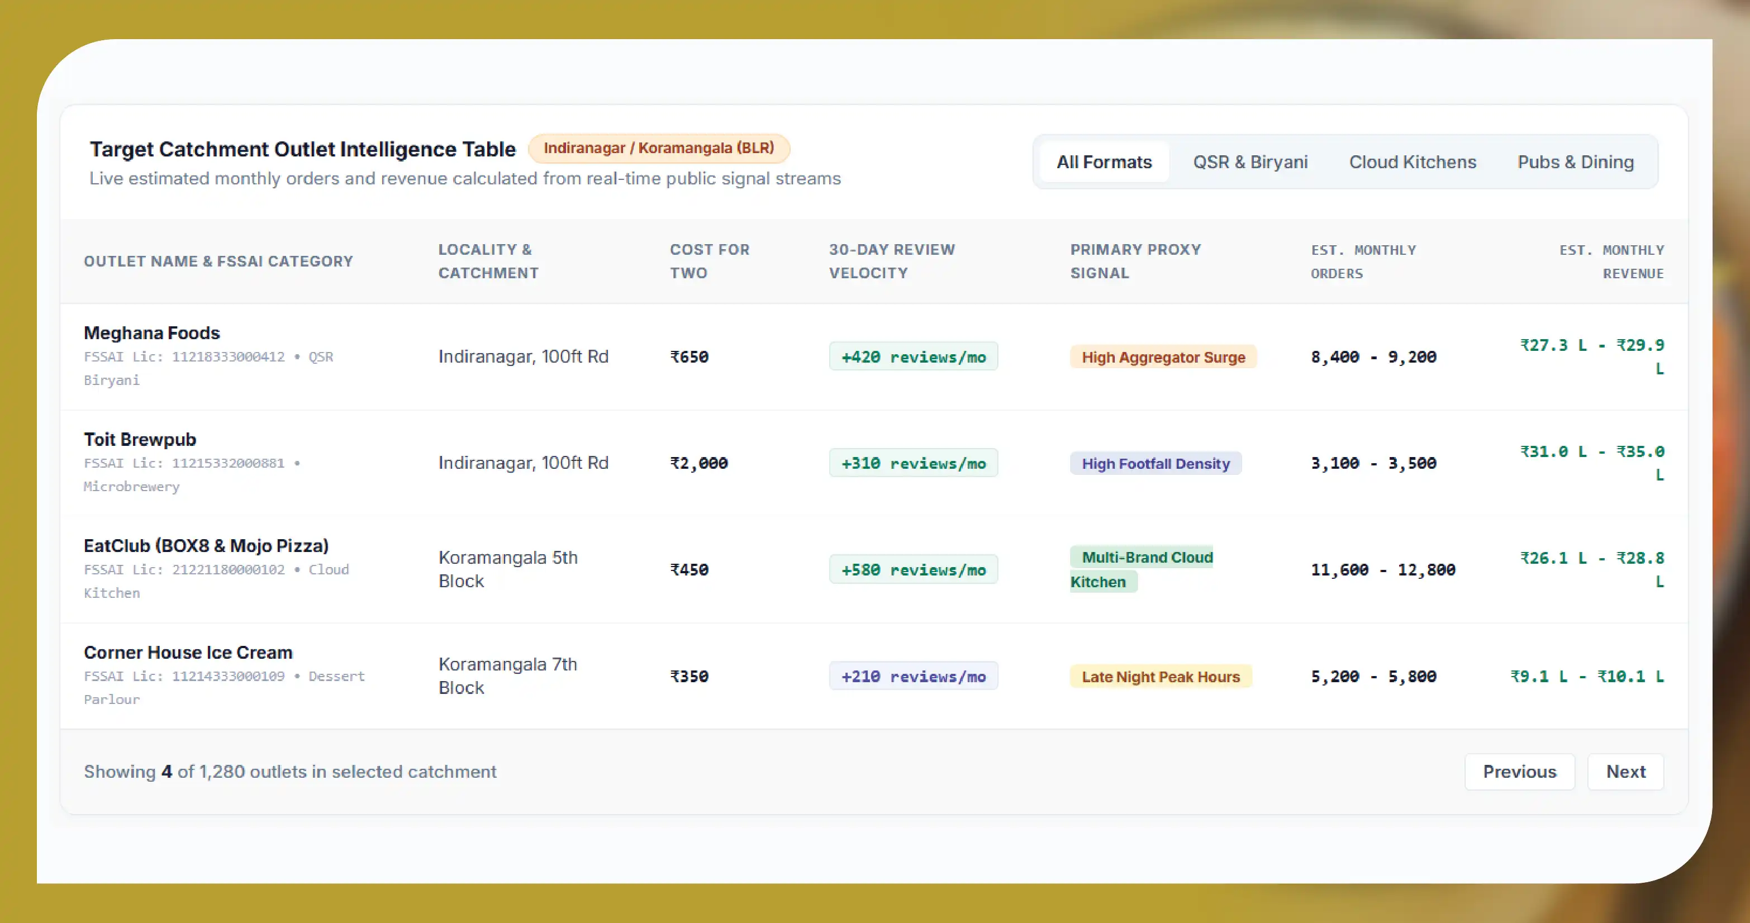Click the Koramangala 5th Block locality cell
1750x923 pixels.
(x=507, y=569)
